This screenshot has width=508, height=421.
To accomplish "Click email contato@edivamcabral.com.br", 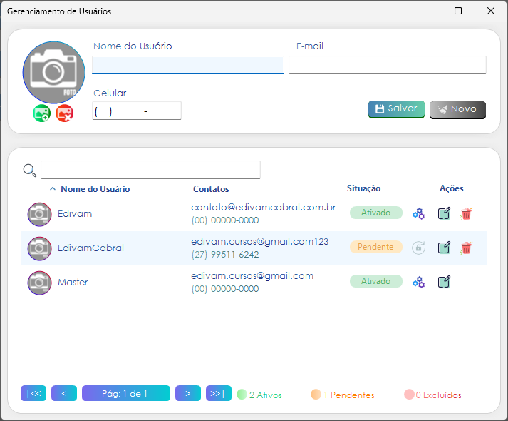I will click(x=264, y=207).
